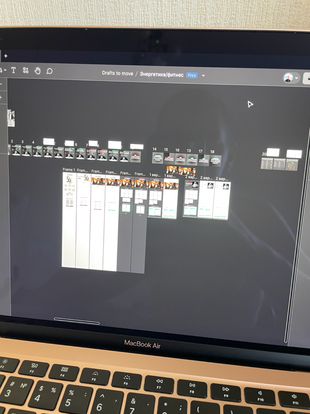Screen dimensions: 310x414
Task: Select frame label 18
Action: 212,152
